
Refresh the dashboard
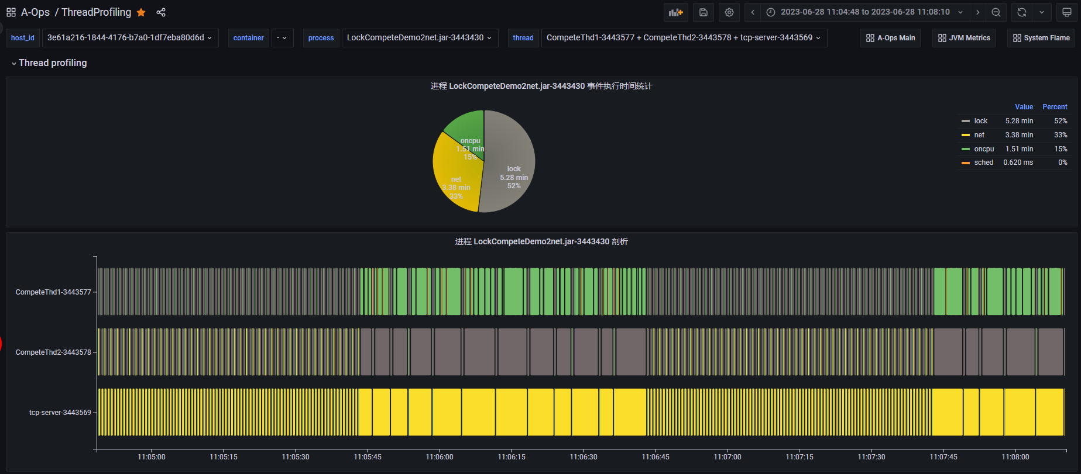[1022, 12]
